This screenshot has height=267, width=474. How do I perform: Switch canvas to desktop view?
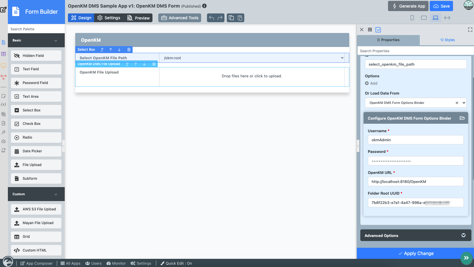tap(436, 18)
